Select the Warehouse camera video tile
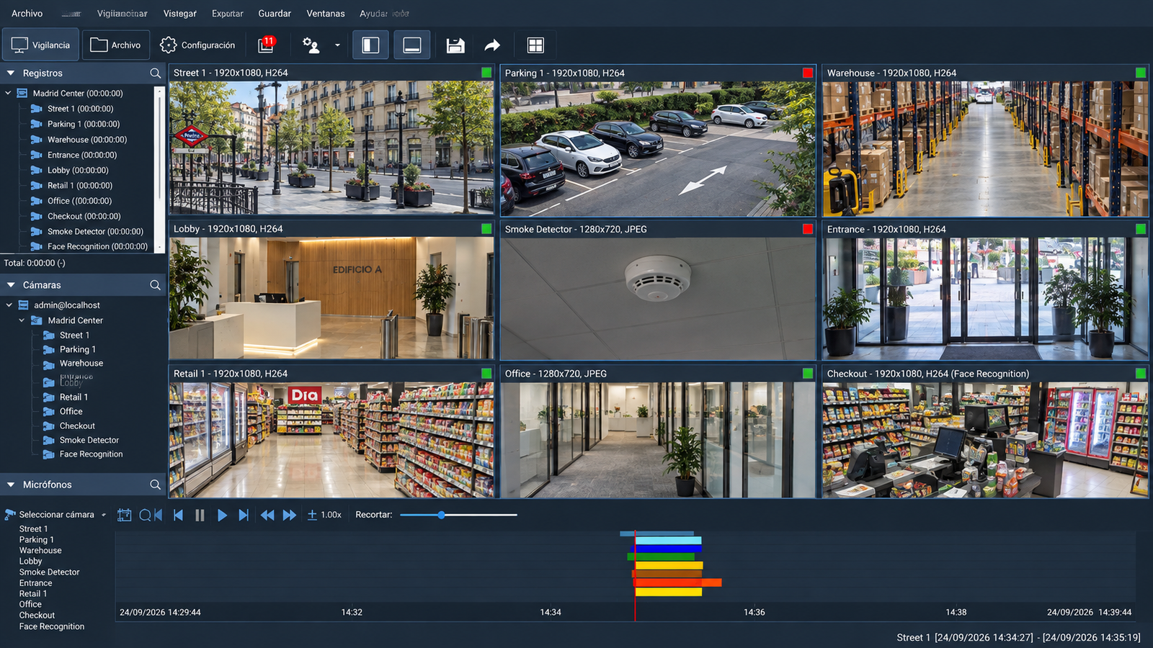Screen dimensions: 1153x648 [x=985, y=141]
